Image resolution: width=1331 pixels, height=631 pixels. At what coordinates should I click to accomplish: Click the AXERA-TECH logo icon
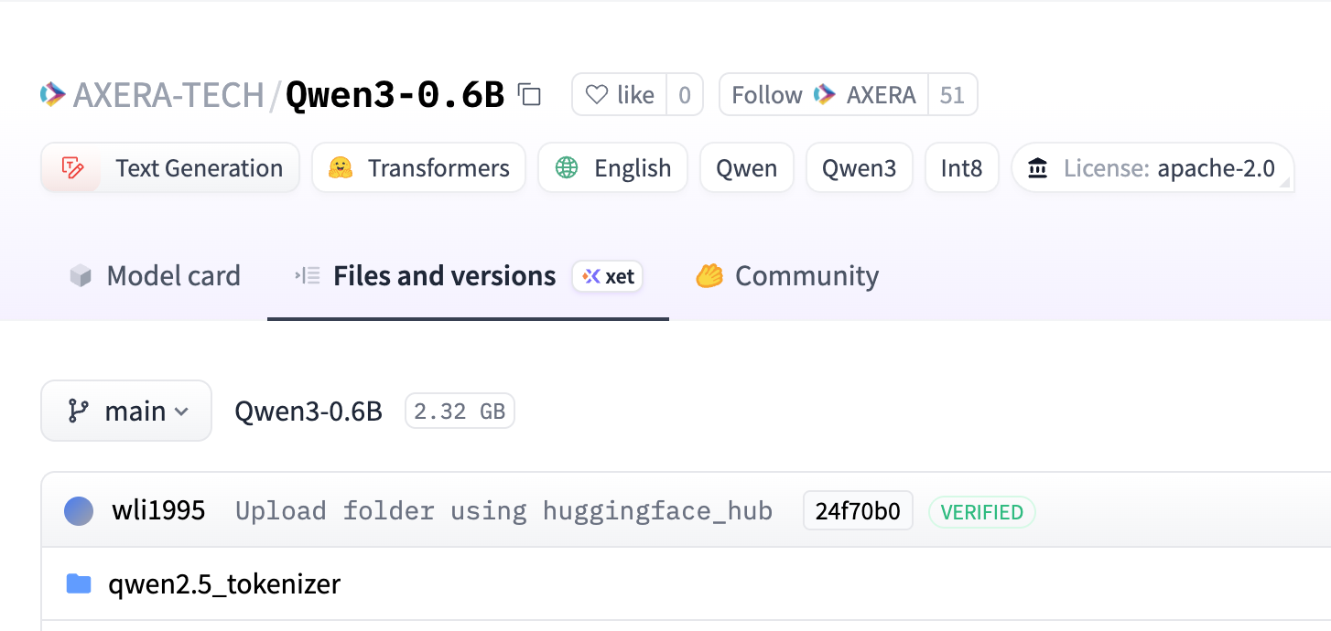click(x=53, y=94)
